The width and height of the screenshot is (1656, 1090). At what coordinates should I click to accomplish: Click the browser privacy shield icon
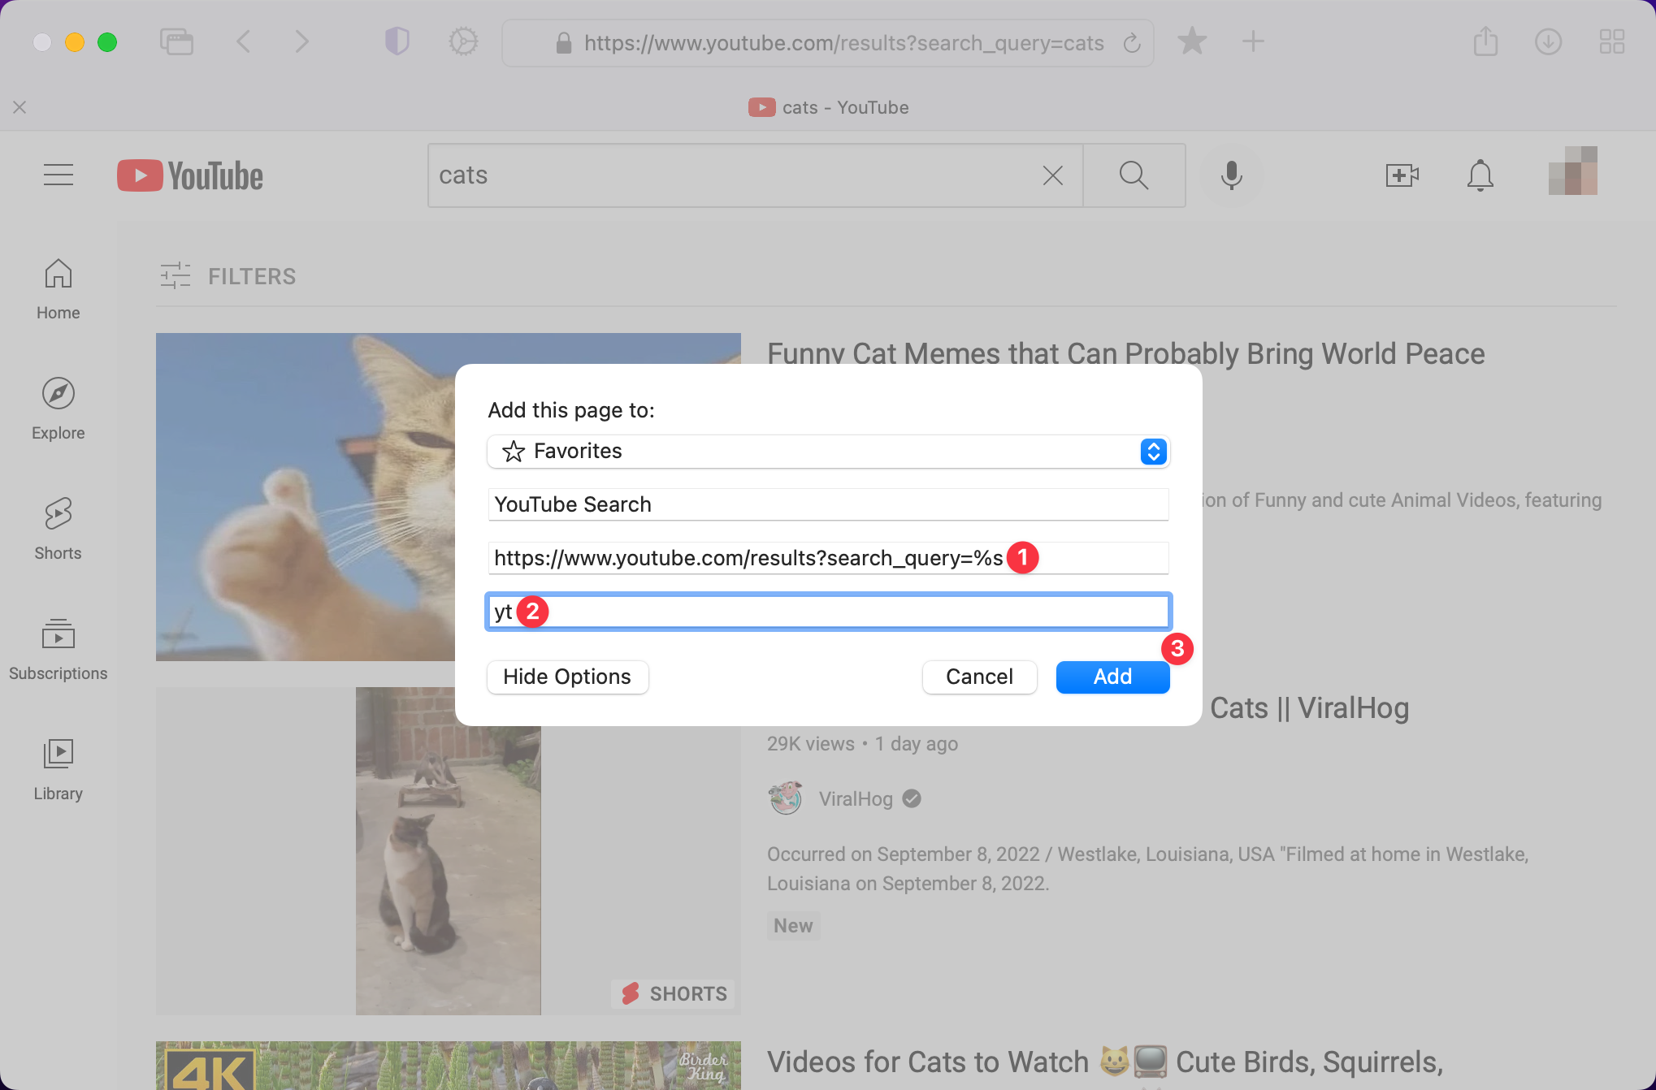coord(397,41)
